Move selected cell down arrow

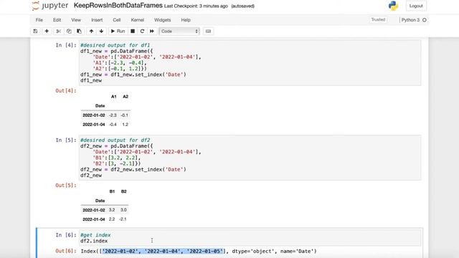click(101, 31)
